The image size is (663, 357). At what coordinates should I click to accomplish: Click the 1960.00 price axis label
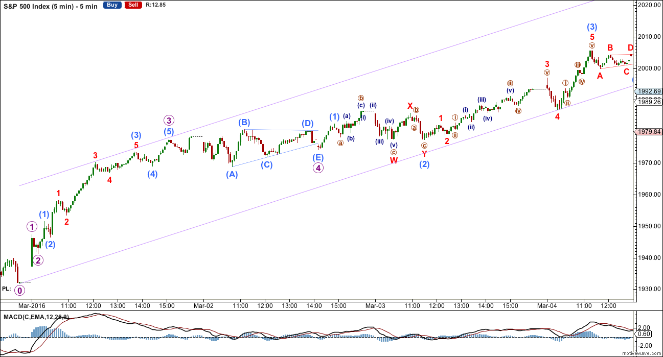(650, 195)
